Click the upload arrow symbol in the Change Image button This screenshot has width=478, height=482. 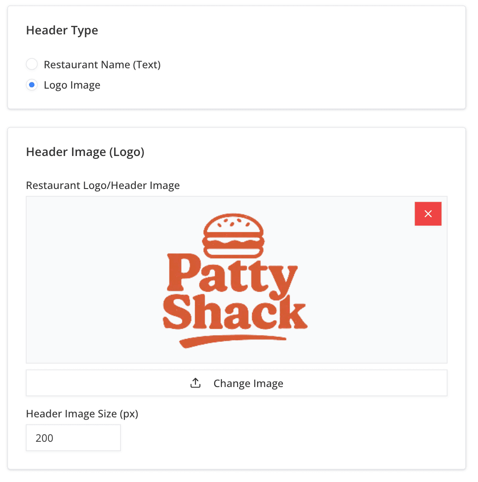click(x=195, y=383)
